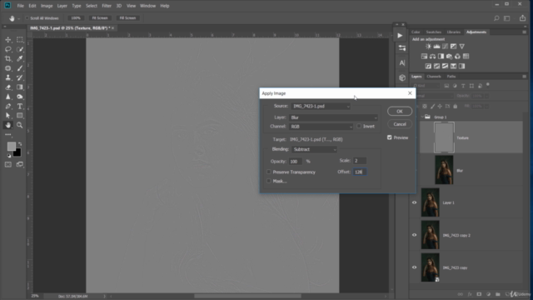Select the Crop tool
533x300 pixels.
point(7,59)
